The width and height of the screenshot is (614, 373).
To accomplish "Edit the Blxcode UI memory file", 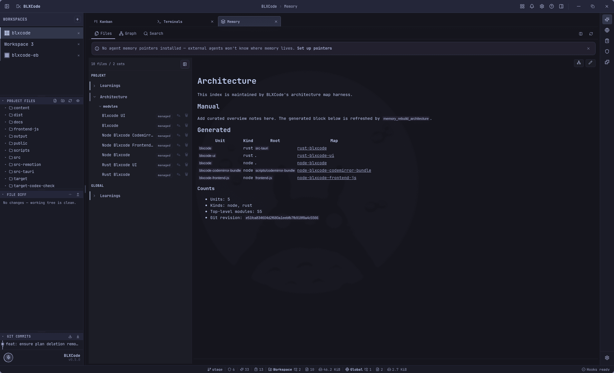I will tap(179, 116).
